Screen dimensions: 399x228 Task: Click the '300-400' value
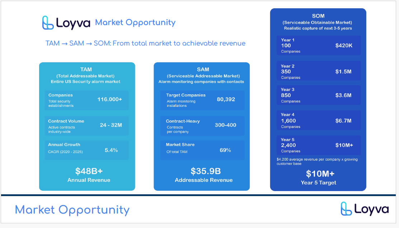(x=225, y=125)
